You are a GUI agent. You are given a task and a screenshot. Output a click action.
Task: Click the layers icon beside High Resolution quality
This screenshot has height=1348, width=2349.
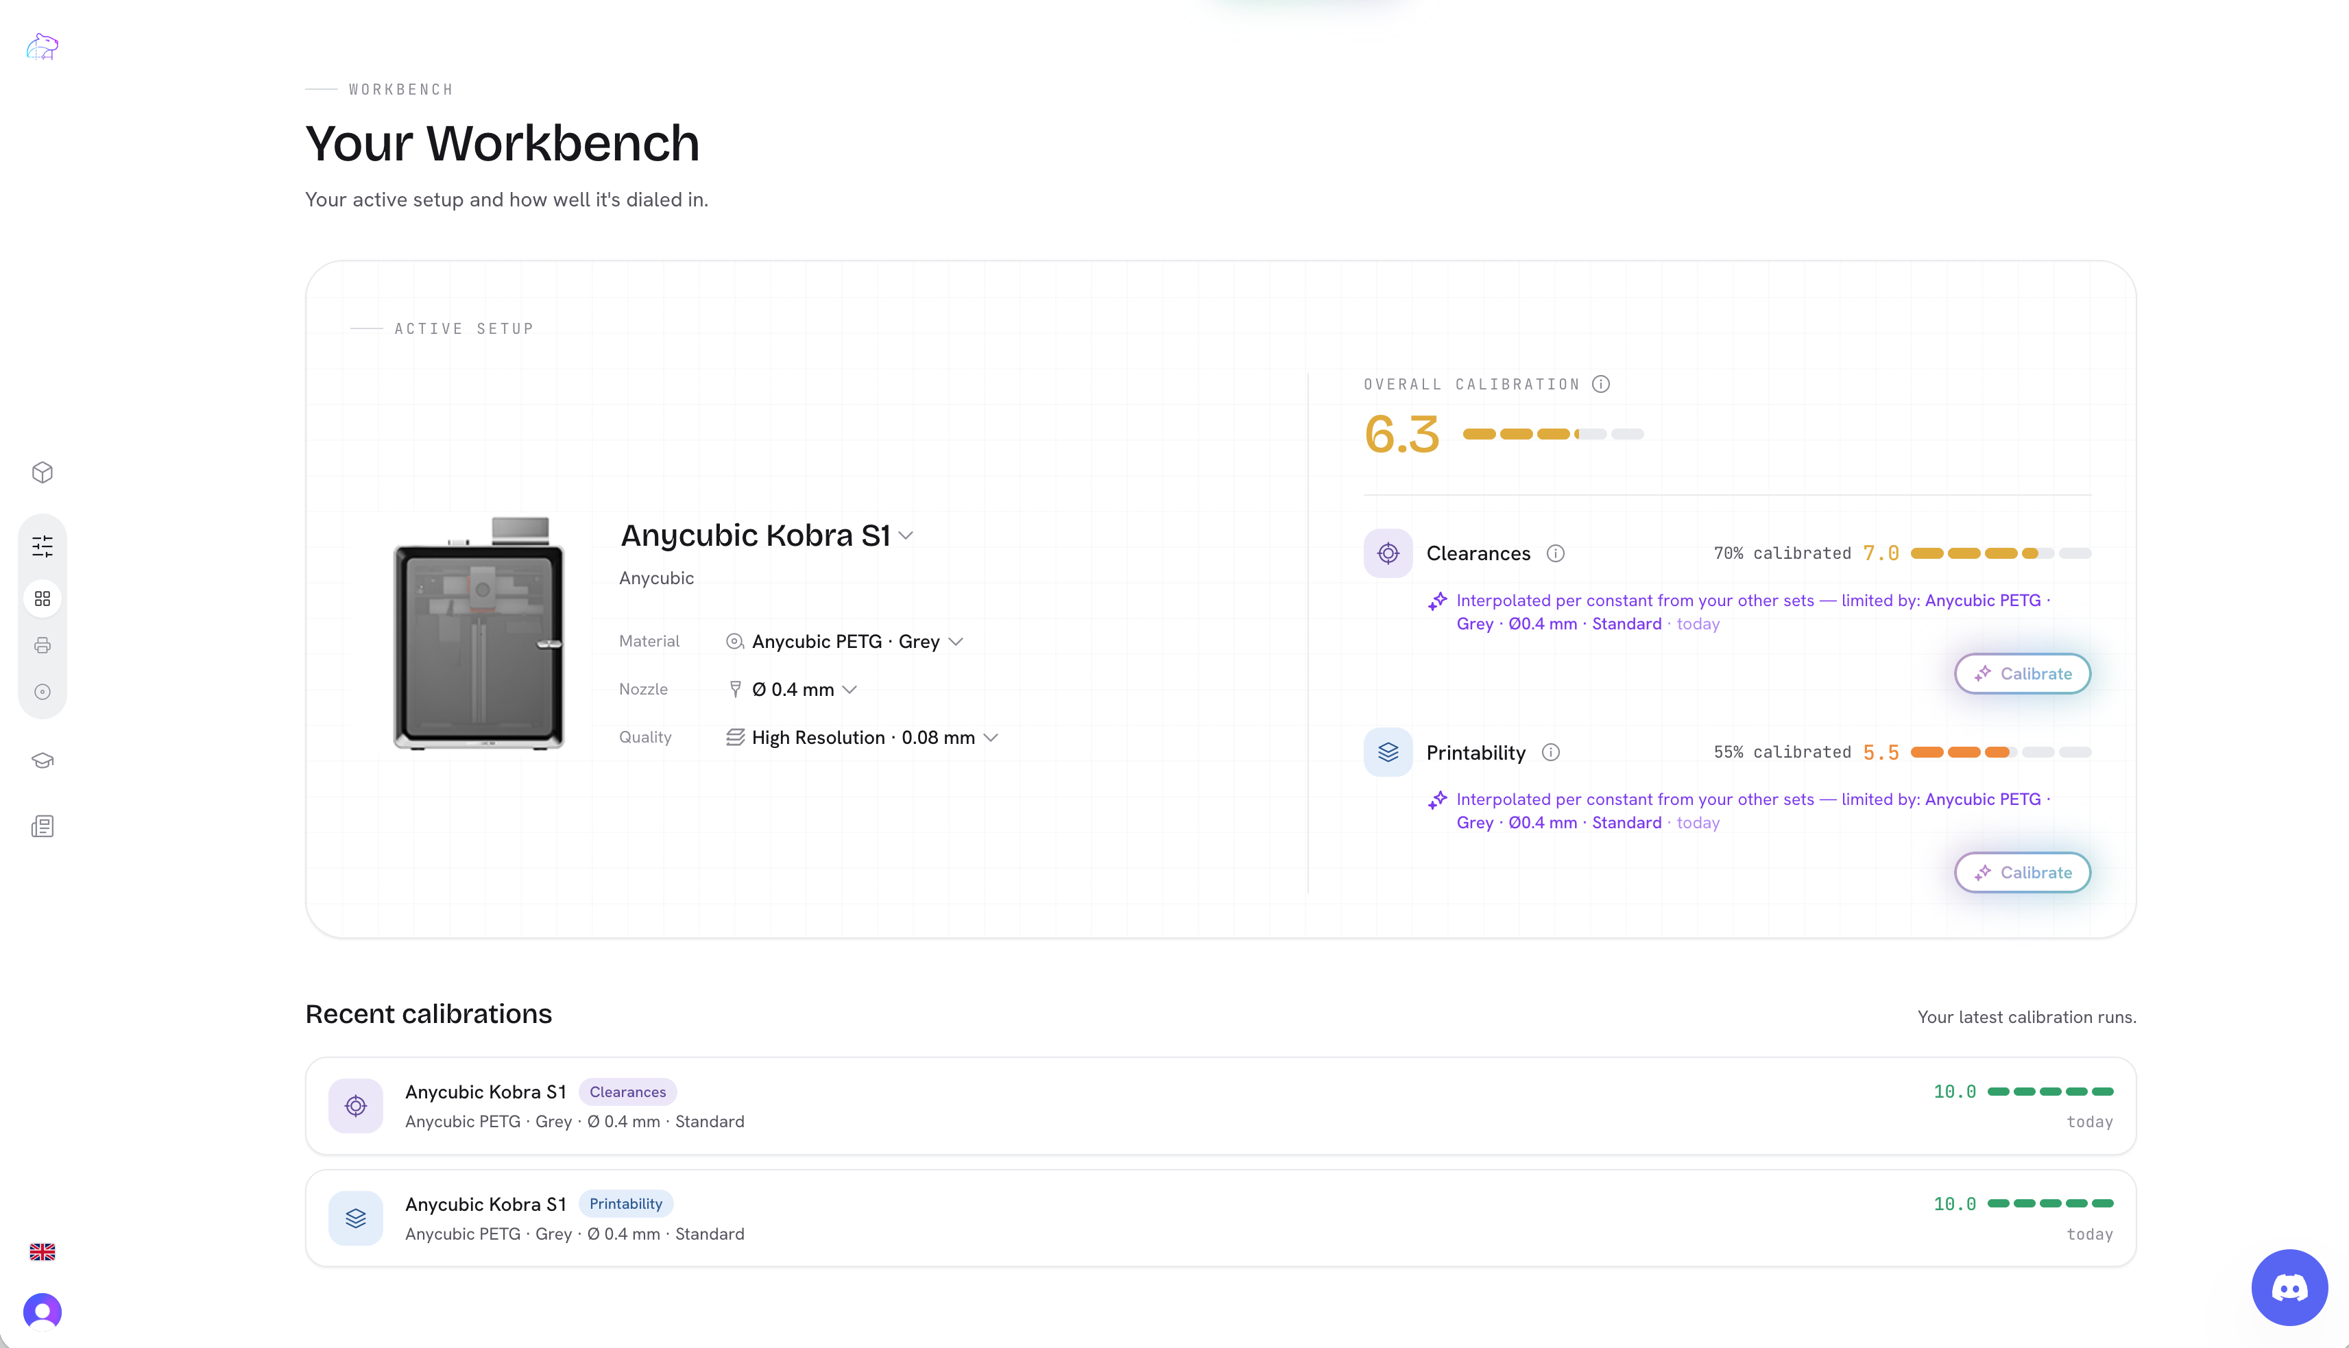[735, 737]
